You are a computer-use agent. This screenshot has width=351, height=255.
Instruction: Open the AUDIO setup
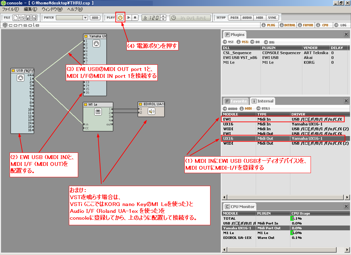[247, 18]
